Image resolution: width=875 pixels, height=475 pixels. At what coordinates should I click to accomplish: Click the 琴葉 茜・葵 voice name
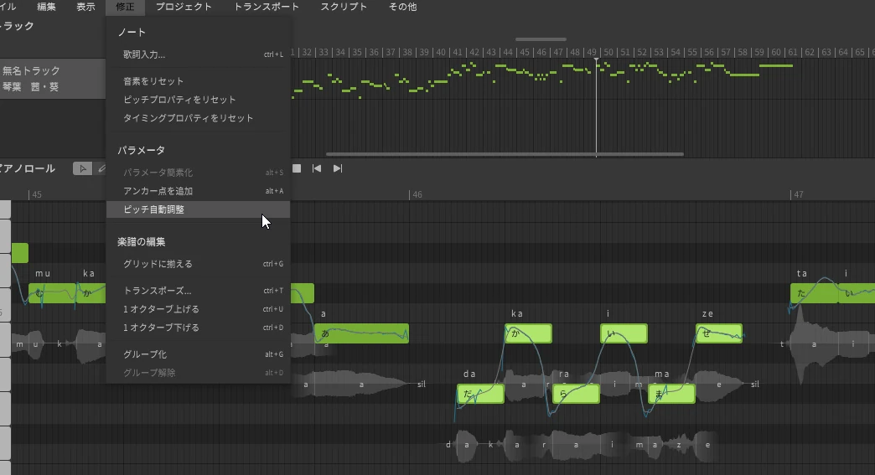click(31, 87)
